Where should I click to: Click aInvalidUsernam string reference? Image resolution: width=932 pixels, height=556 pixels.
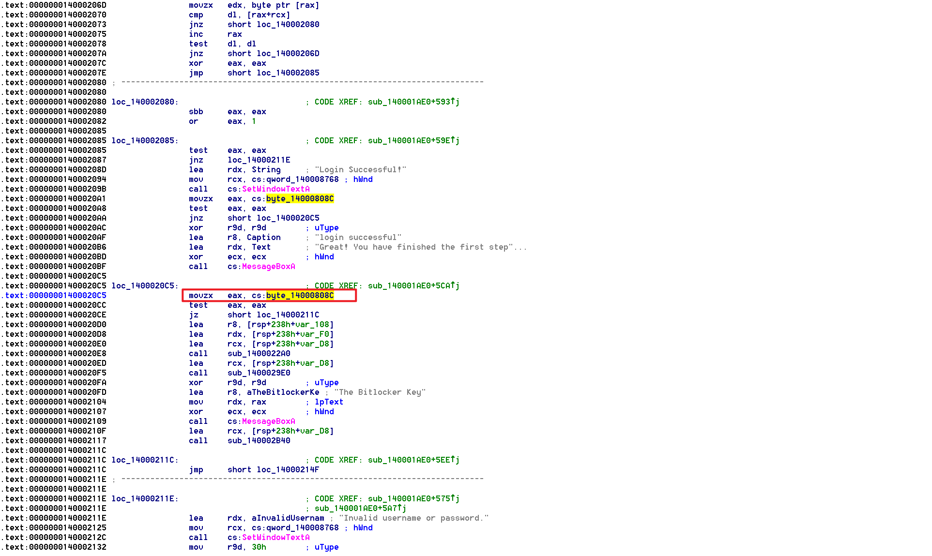(x=288, y=518)
